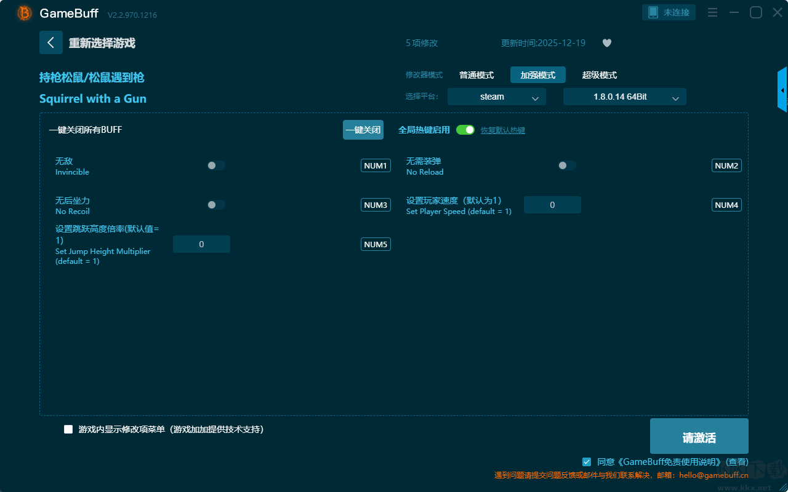This screenshot has width=788, height=492.
Task: Expand the 1.8.0.14 64Bit version dropdown
Action: point(624,97)
